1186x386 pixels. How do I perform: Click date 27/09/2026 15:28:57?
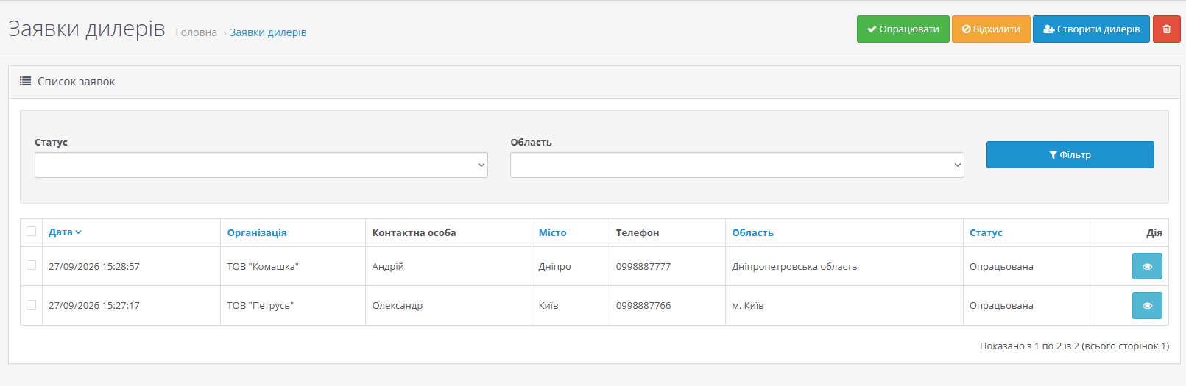(94, 266)
